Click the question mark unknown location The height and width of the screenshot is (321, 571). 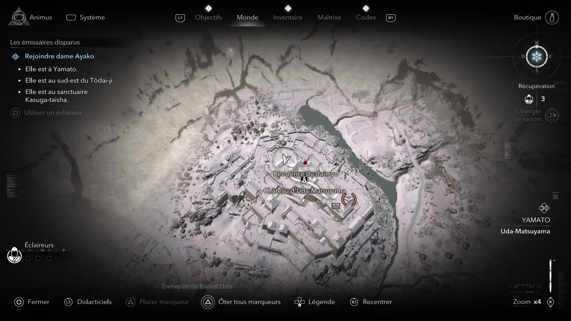[230, 52]
